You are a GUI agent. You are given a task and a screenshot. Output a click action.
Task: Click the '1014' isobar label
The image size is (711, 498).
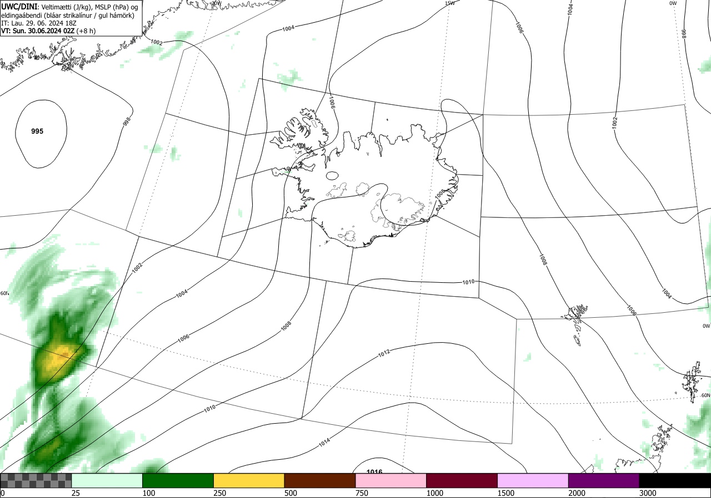pos(324,443)
